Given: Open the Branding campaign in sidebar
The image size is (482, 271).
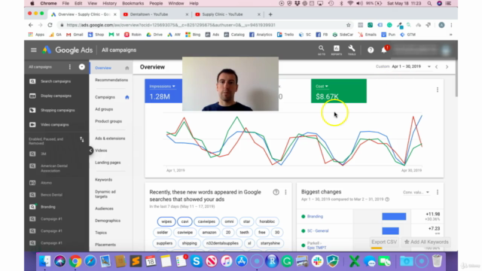Looking at the screenshot, I should pos(48,207).
